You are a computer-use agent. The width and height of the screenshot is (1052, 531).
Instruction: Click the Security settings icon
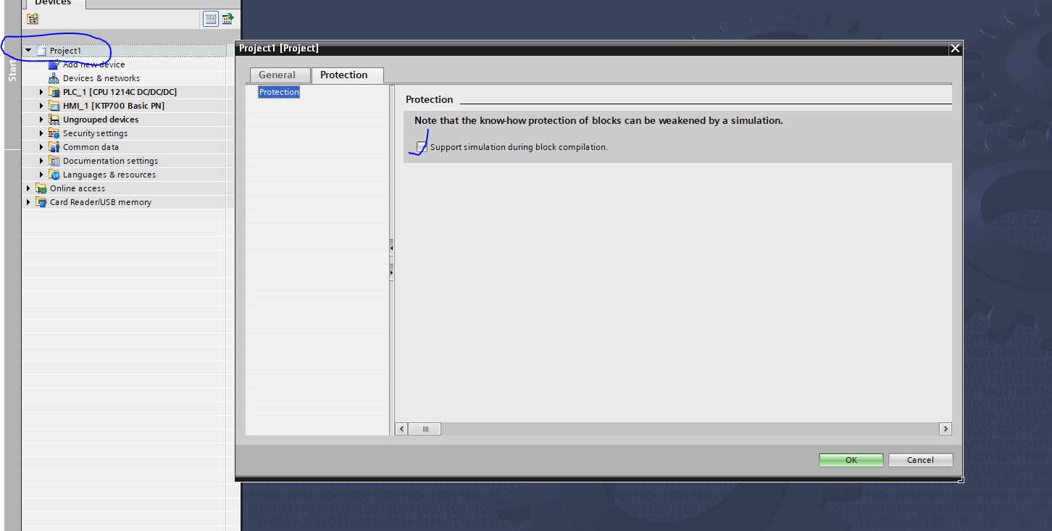point(54,133)
